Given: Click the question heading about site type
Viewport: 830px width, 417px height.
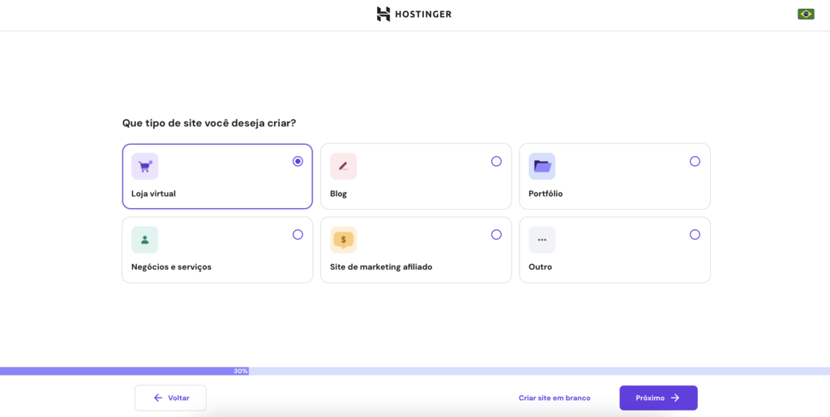Looking at the screenshot, I should [209, 123].
